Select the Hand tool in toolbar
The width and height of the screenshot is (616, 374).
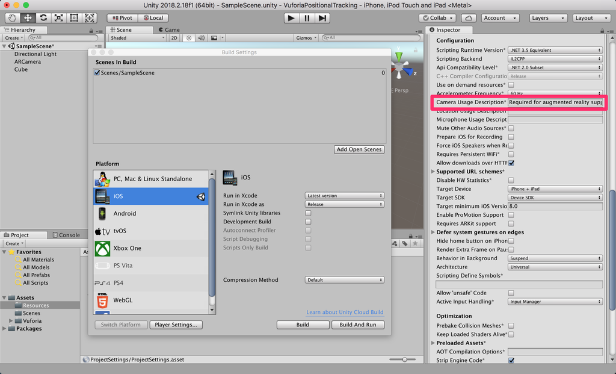[x=13, y=17]
